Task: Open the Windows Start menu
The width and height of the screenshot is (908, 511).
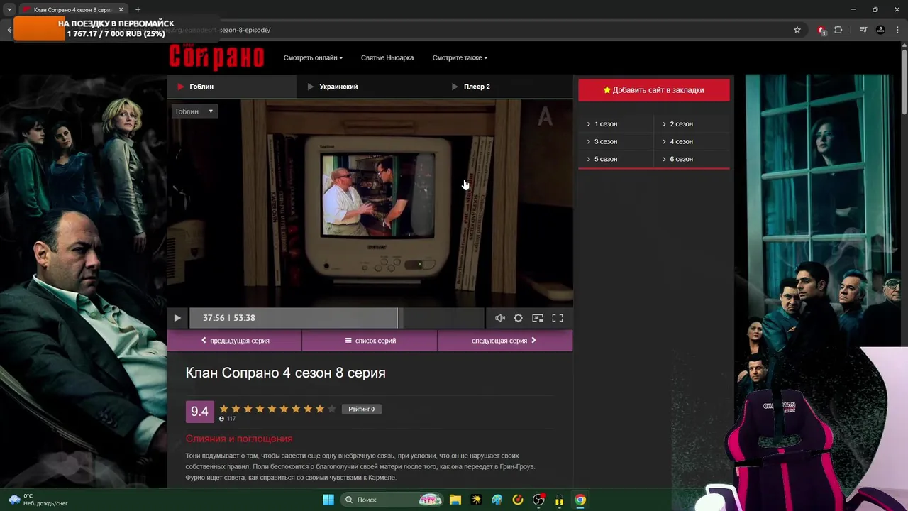Action: pos(328,500)
